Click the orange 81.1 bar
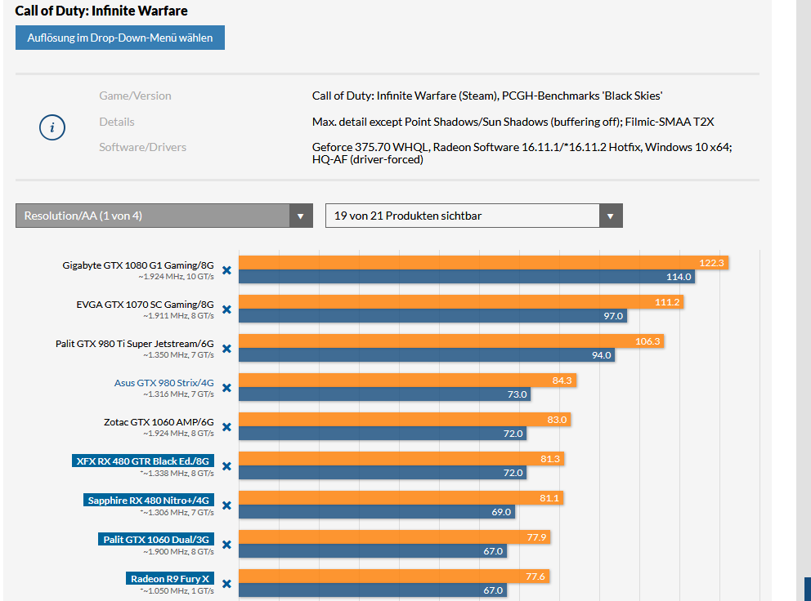This screenshot has height=601, width=811. pos(401,498)
